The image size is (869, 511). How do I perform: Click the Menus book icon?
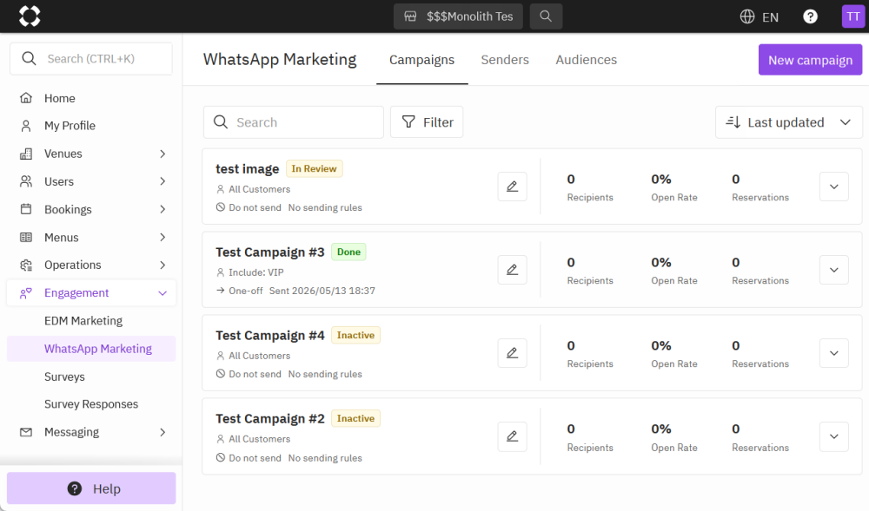pyautogui.click(x=26, y=237)
